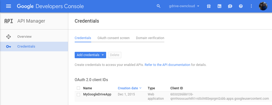
Task: Open the three-dot more options menu
Action: point(251,6)
